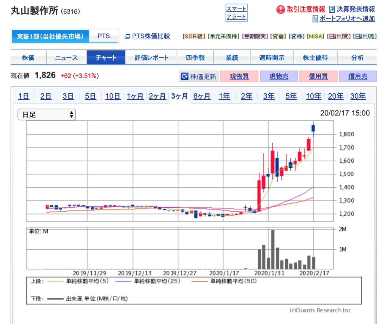Click the red 取引注意情報 warning icon
Image resolution: width=380 pixels, height=324 pixels.
click(x=281, y=10)
